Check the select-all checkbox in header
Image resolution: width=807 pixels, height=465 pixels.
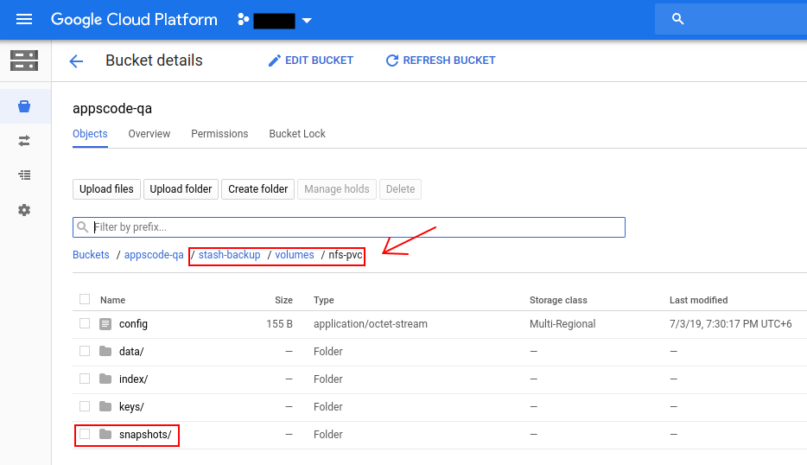[x=85, y=299]
